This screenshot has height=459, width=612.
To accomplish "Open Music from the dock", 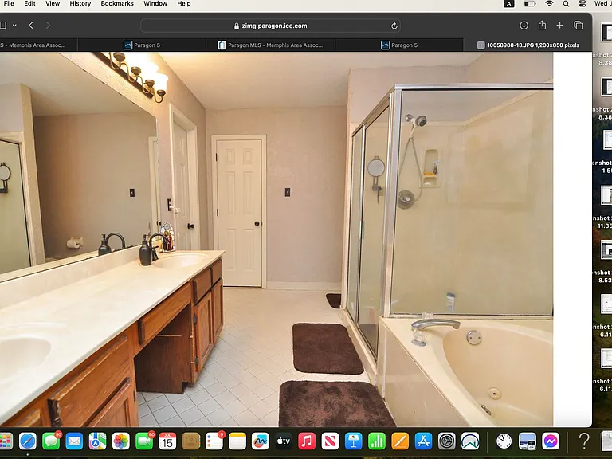I will [x=307, y=441].
